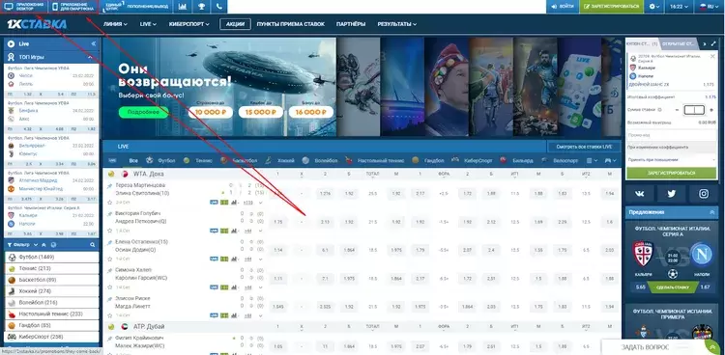The image size is (725, 355).
Task: Click odds 1.75 for Виктория Голубич
Action: coord(277,222)
